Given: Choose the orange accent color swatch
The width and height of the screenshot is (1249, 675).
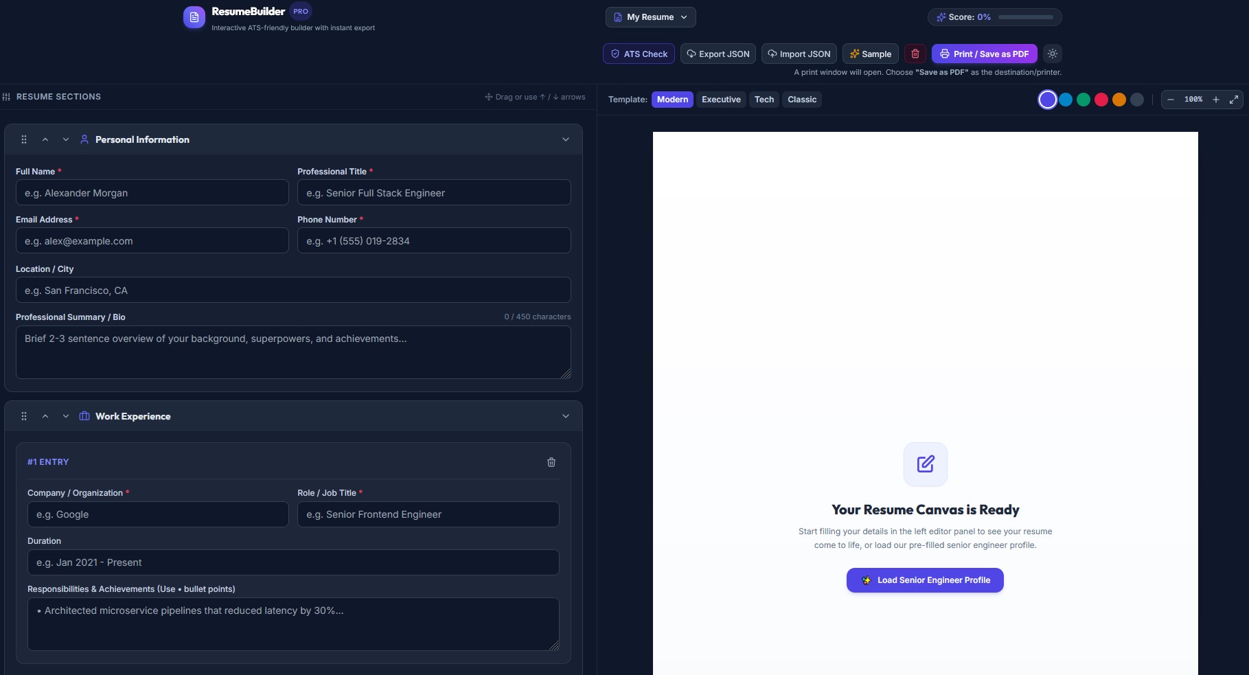Looking at the screenshot, I should point(1119,100).
